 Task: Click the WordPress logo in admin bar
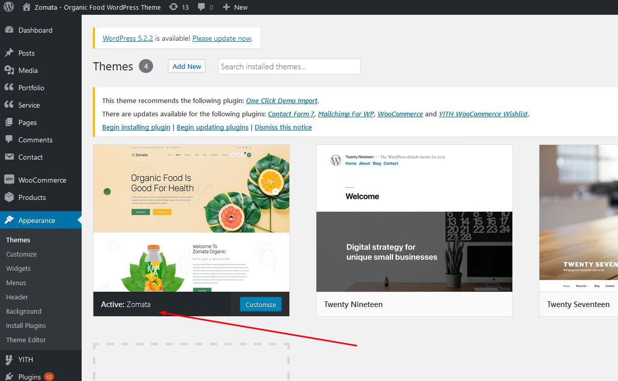point(9,7)
